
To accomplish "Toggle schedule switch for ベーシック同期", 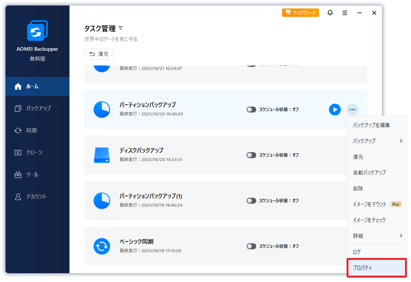I will (251, 246).
